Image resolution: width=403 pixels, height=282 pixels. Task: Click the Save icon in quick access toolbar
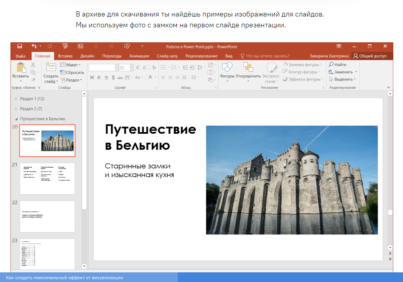(19, 46)
